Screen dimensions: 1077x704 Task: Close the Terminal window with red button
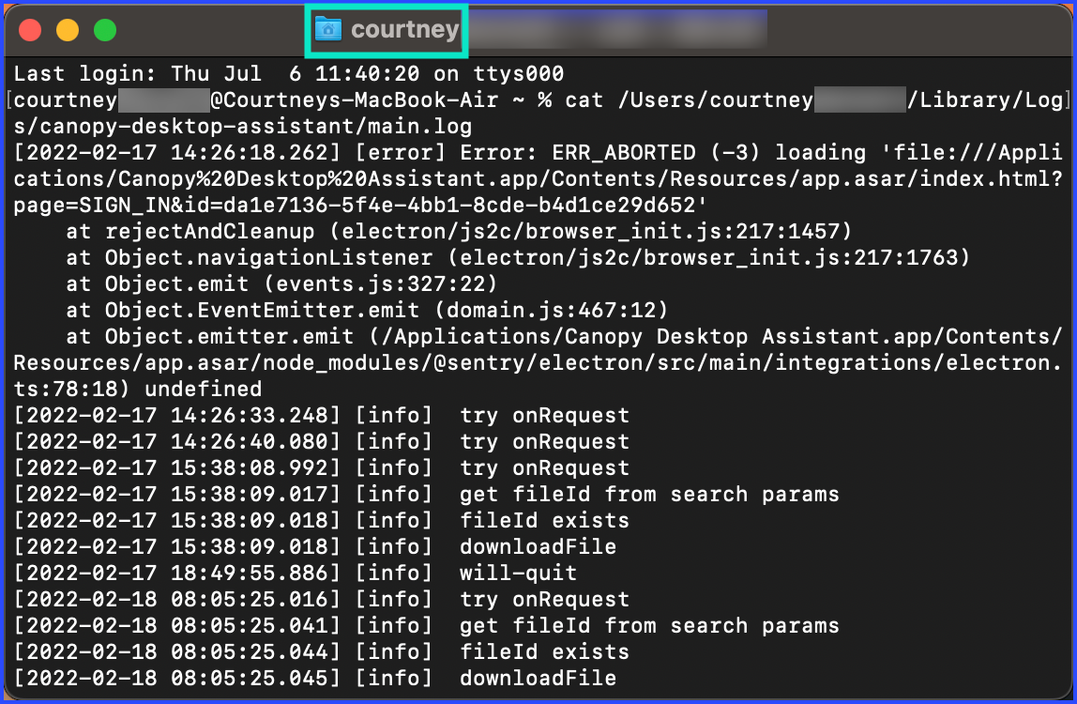(30, 30)
